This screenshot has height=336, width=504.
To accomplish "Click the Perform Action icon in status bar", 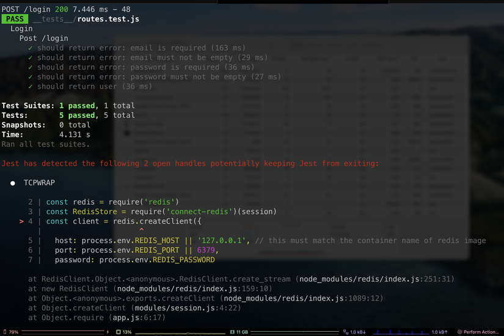I will (x=459, y=332).
